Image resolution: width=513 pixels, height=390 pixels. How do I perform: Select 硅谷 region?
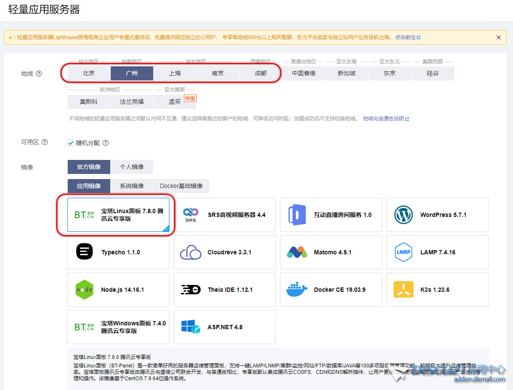tap(433, 73)
